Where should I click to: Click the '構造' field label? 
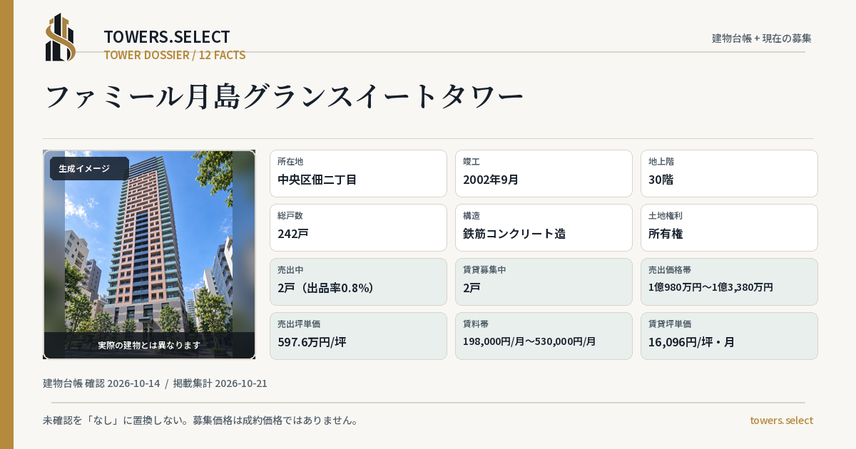click(x=472, y=216)
